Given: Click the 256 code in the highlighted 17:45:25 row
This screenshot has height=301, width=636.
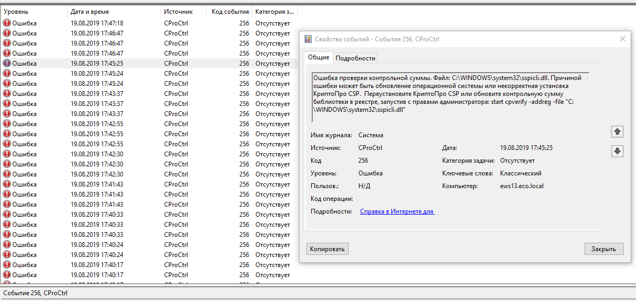Looking at the screenshot, I should point(244,63).
